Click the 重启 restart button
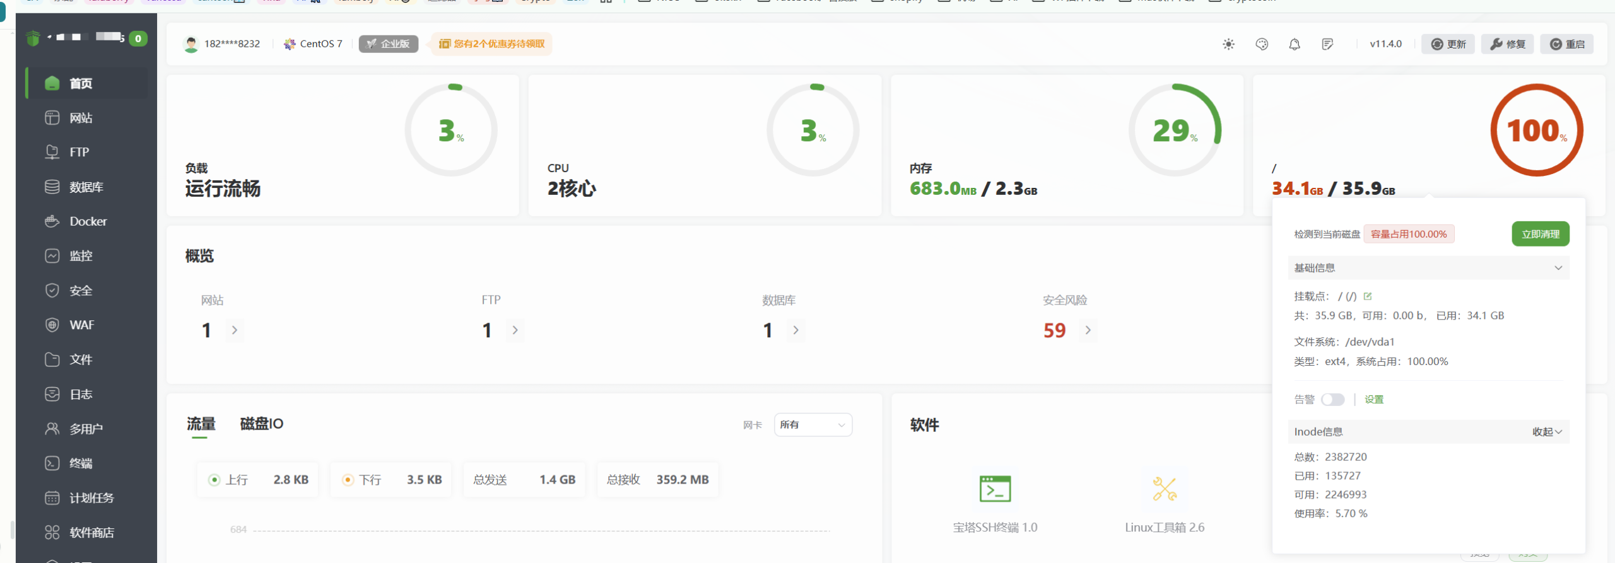1615x563 pixels. coord(1567,44)
